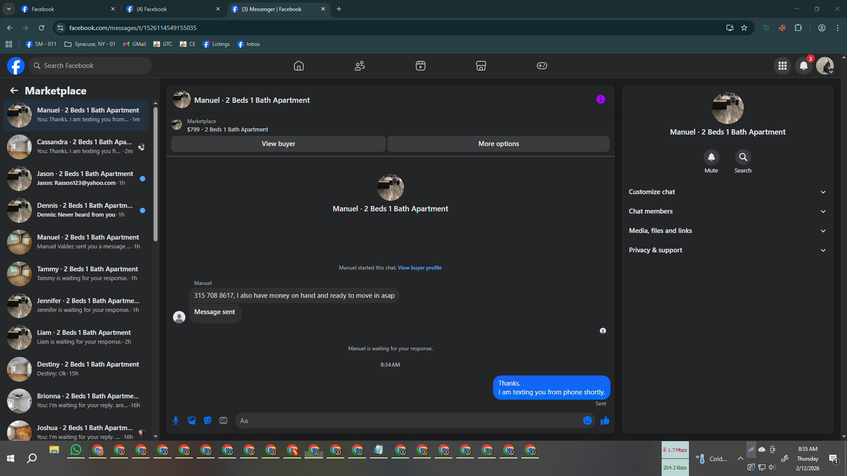Open the Inbox bookmark

pos(248,44)
